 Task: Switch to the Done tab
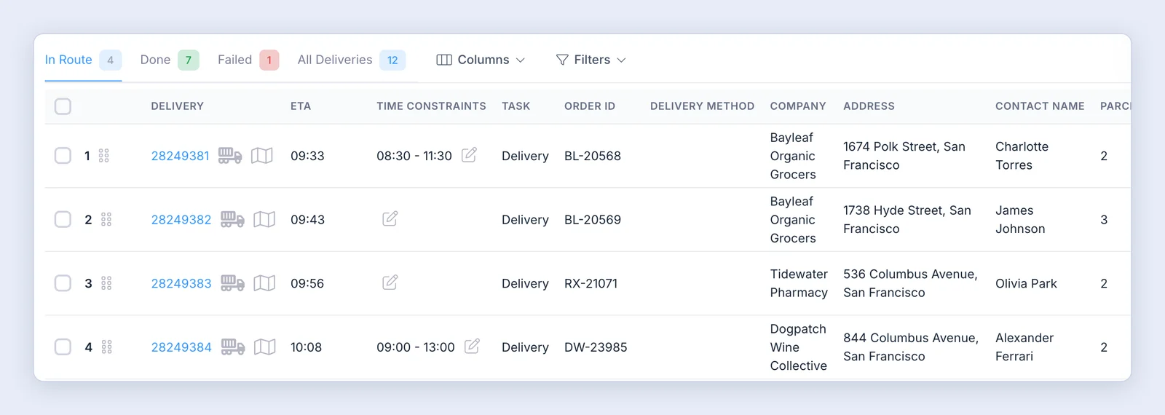[x=170, y=60]
